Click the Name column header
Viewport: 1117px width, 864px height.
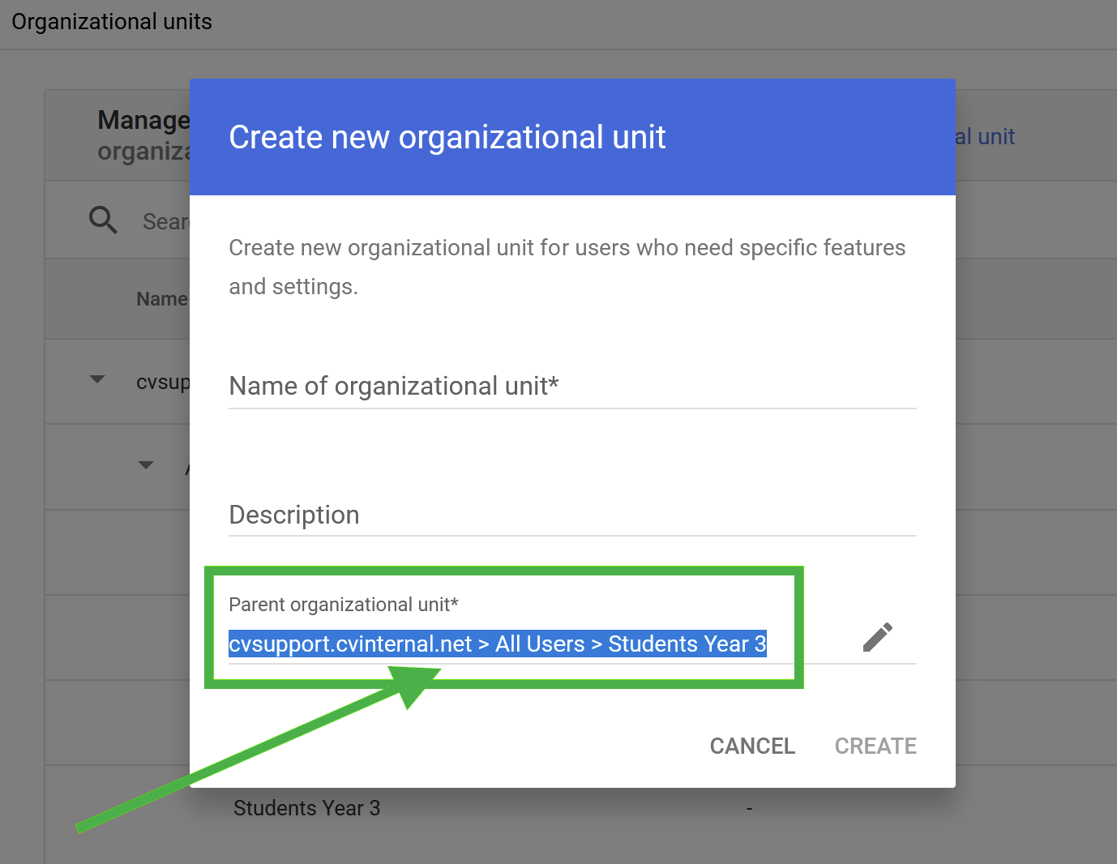[x=162, y=298]
